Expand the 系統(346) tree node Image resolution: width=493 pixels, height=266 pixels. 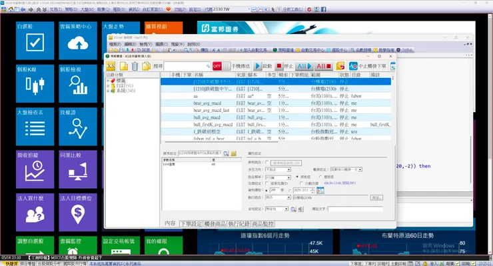(x=108, y=91)
